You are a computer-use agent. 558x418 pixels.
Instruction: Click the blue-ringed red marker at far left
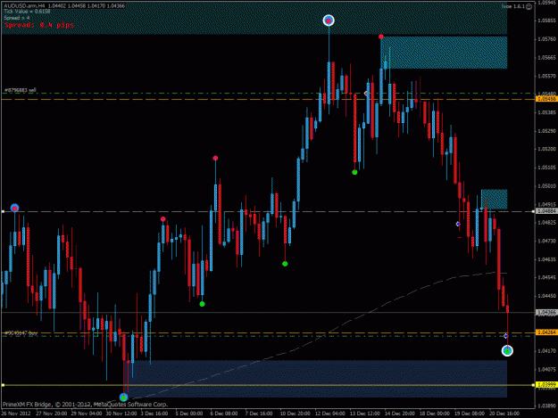click(14, 208)
